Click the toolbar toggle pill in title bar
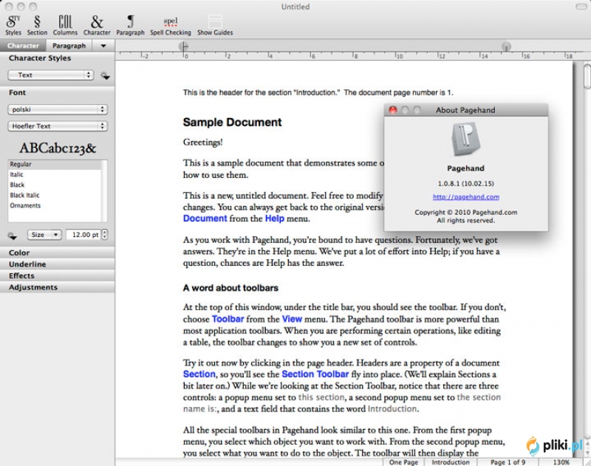This screenshot has width=591, height=466. [581, 7]
